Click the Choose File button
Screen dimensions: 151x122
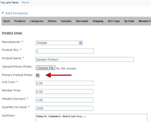point(46,68)
